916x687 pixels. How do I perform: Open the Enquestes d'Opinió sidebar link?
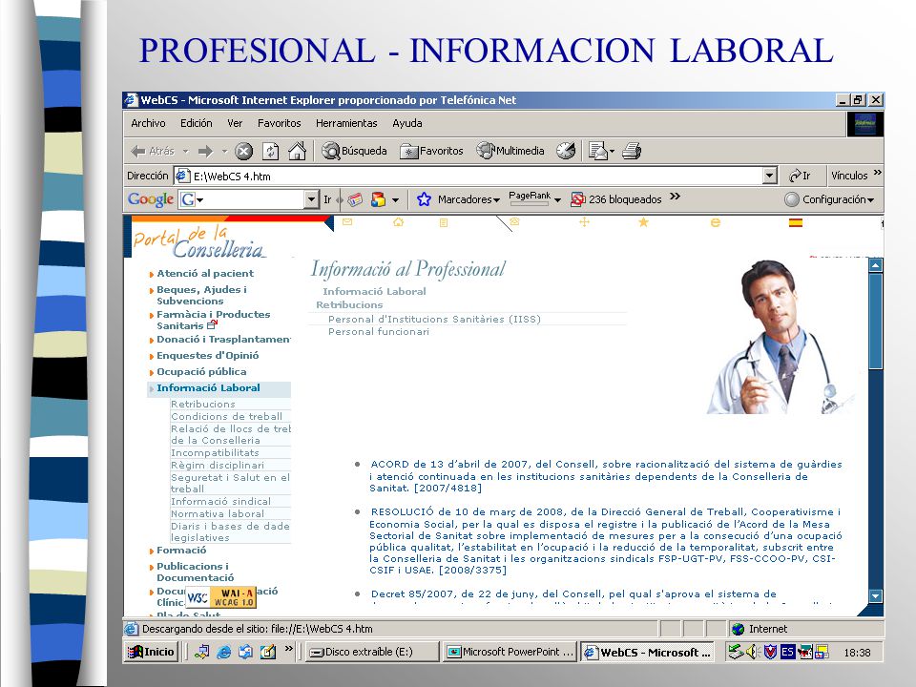(207, 355)
